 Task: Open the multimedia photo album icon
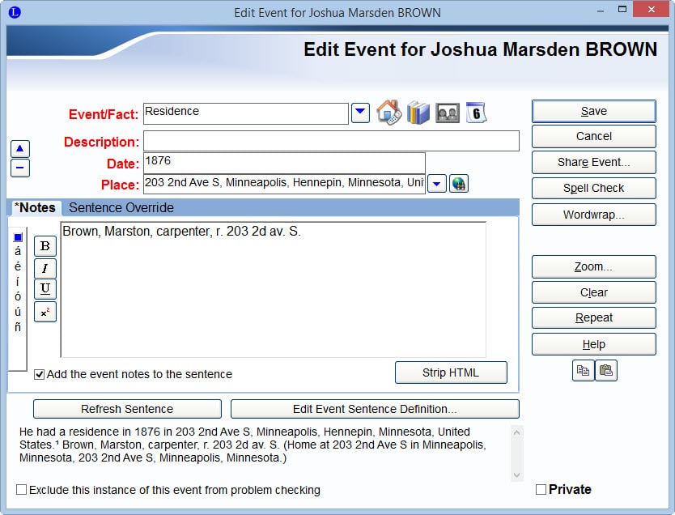point(448,113)
